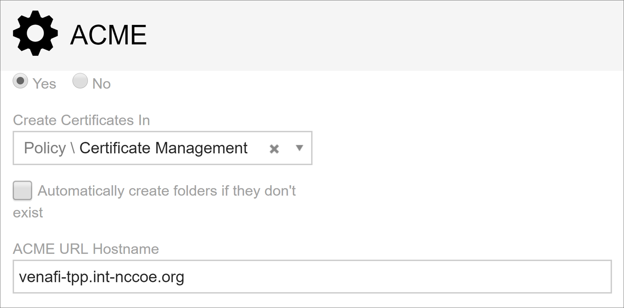Click the ACME section heading text
The height and width of the screenshot is (308, 624).
pyautogui.click(x=108, y=35)
